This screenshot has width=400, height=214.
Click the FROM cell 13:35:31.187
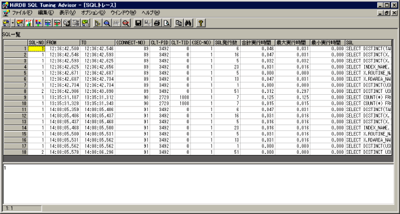point(63,97)
